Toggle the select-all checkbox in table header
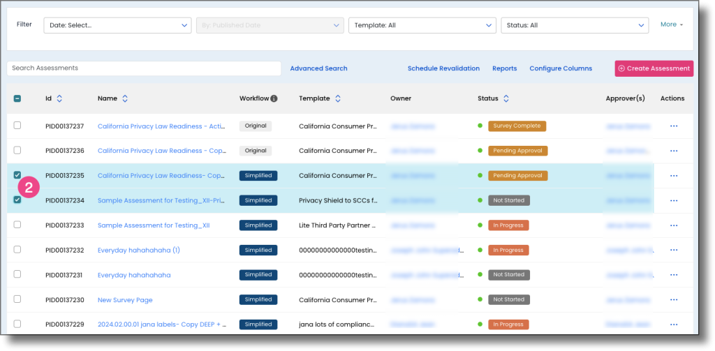The image size is (715, 351). pyautogui.click(x=17, y=98)
